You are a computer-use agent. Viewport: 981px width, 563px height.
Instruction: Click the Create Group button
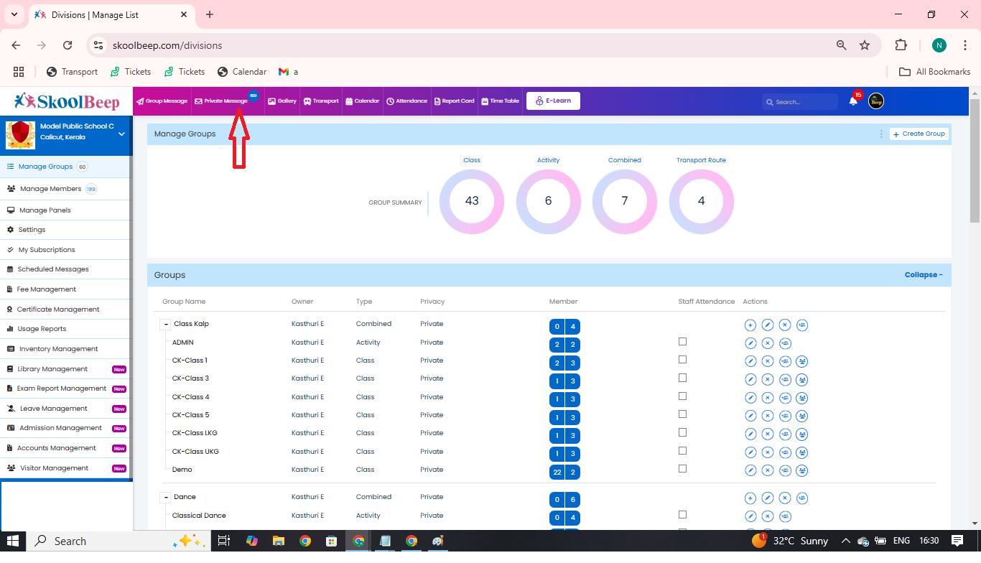pos(919,134)
